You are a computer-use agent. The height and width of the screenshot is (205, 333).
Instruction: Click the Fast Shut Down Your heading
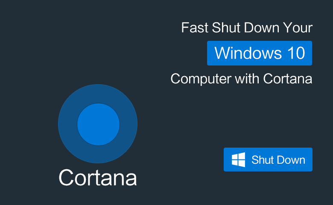(247, 28)
